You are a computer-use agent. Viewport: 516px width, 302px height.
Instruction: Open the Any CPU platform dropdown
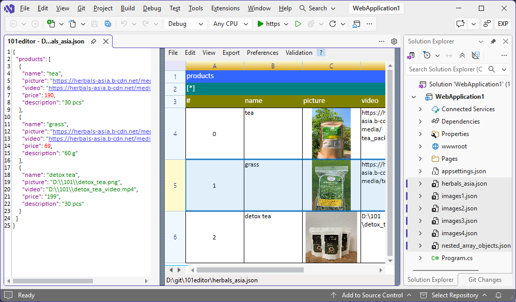(230, 24)
